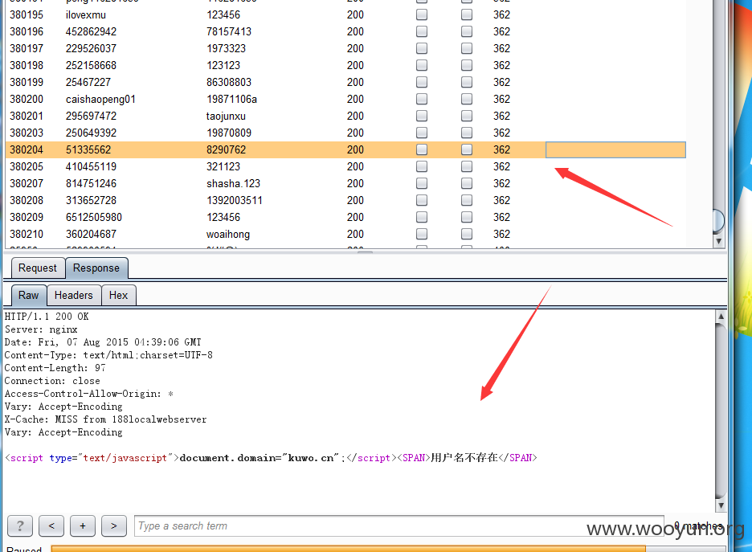Screen dimensions: 752x552
Task: Select row with username 452862942
Action: pyautogui.click(x=91, y=31)
